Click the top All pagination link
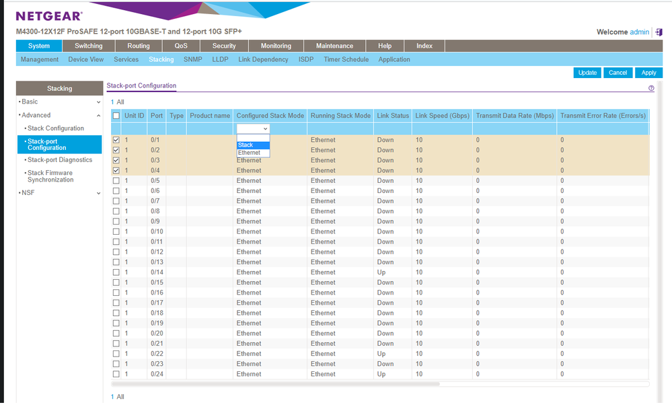This screenshot has width=672, height=417. point(120,102)
